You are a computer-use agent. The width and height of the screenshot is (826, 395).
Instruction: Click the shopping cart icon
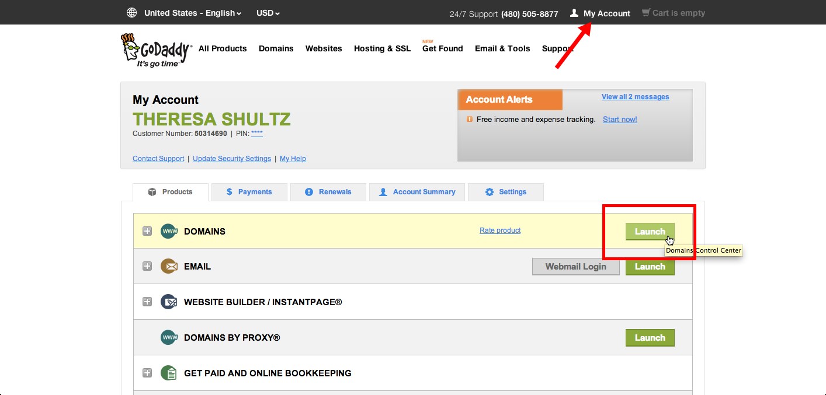[x=645, y=12]
